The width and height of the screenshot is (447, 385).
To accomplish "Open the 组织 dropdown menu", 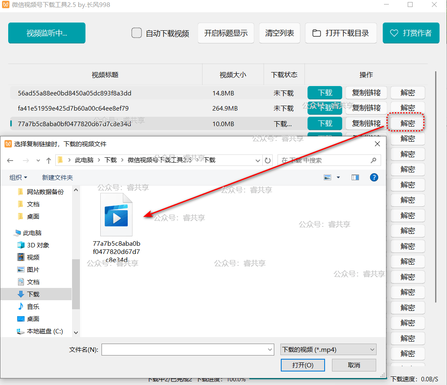I will click(18, 177).
